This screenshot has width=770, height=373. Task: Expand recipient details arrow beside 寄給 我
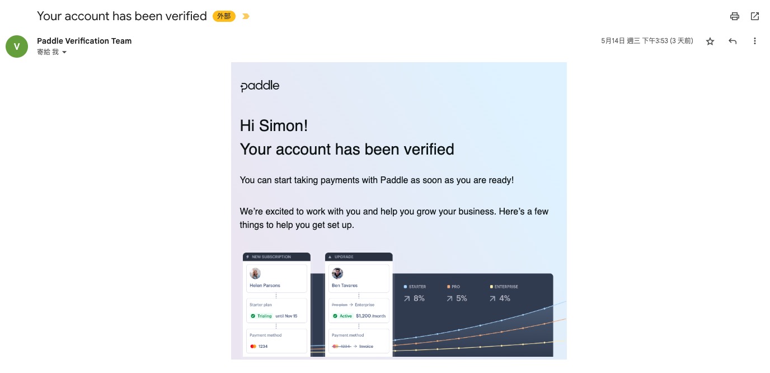64,52
